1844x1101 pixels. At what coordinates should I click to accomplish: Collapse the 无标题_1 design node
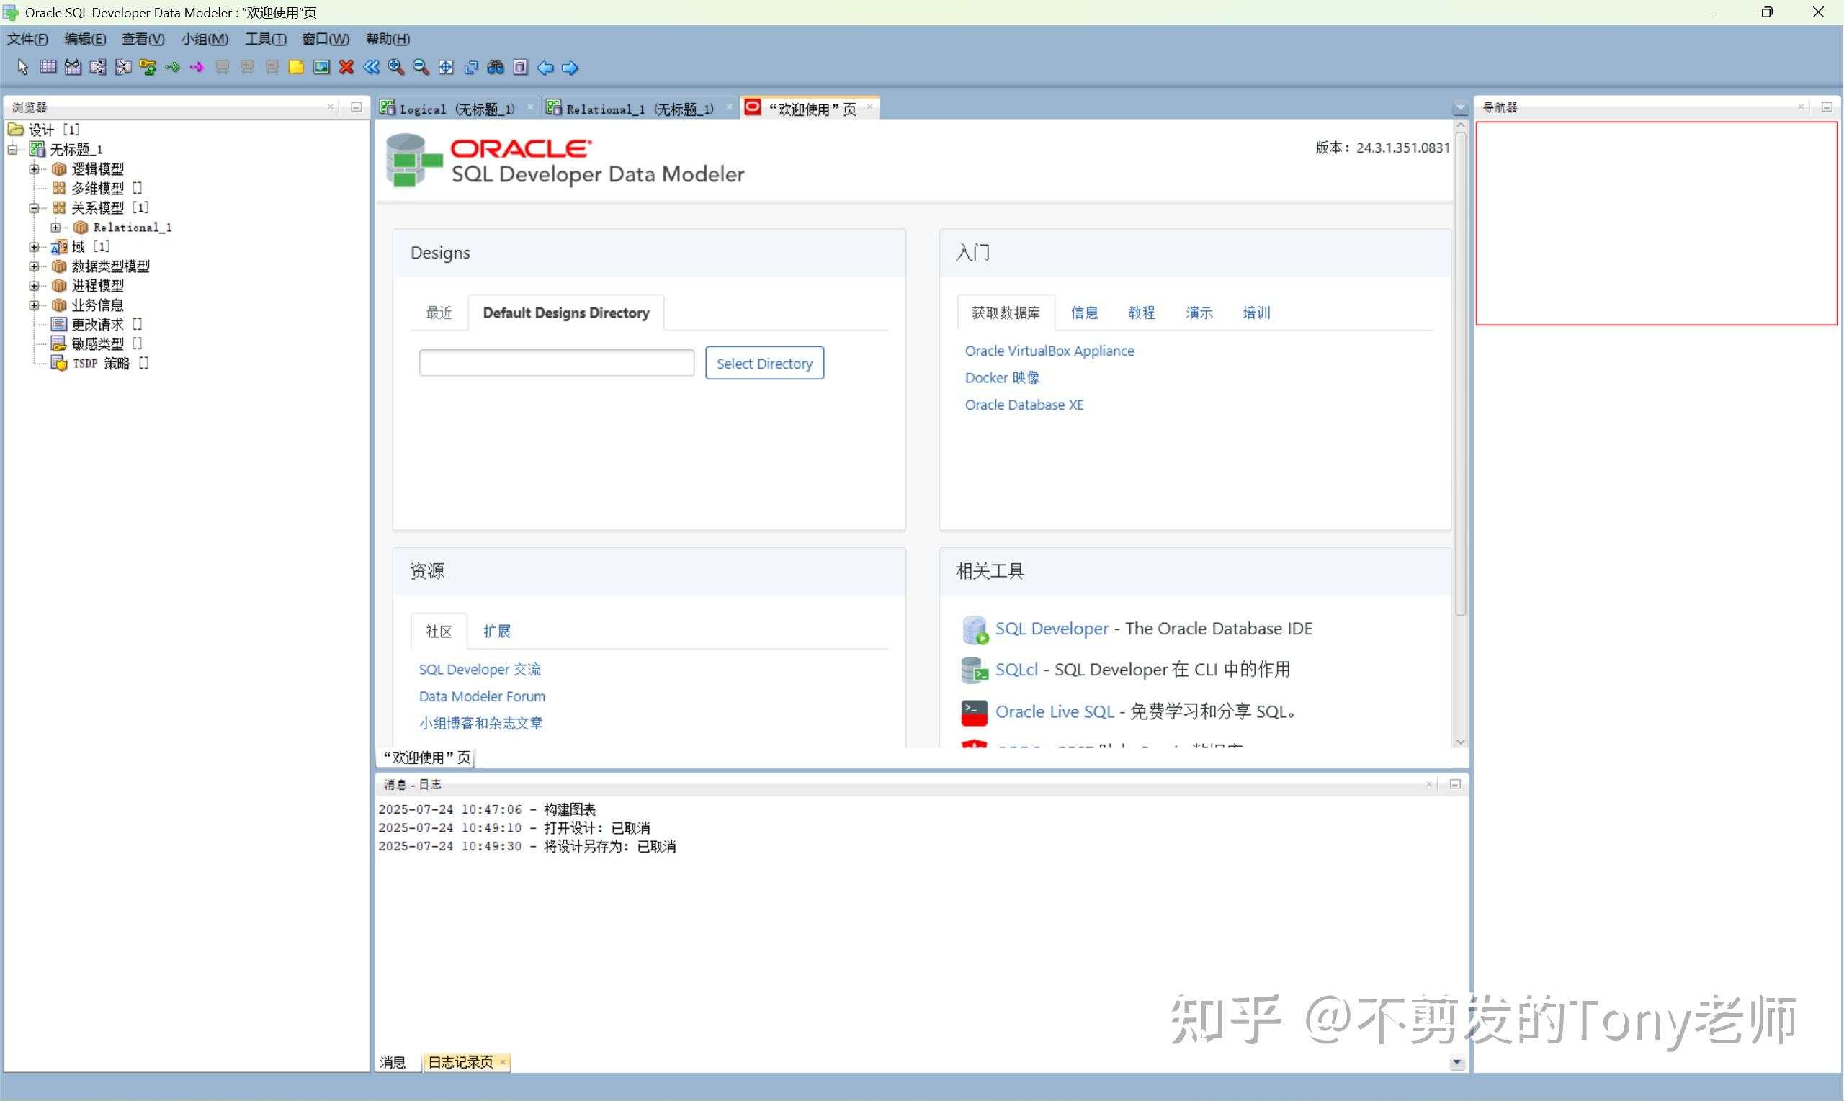12,149
